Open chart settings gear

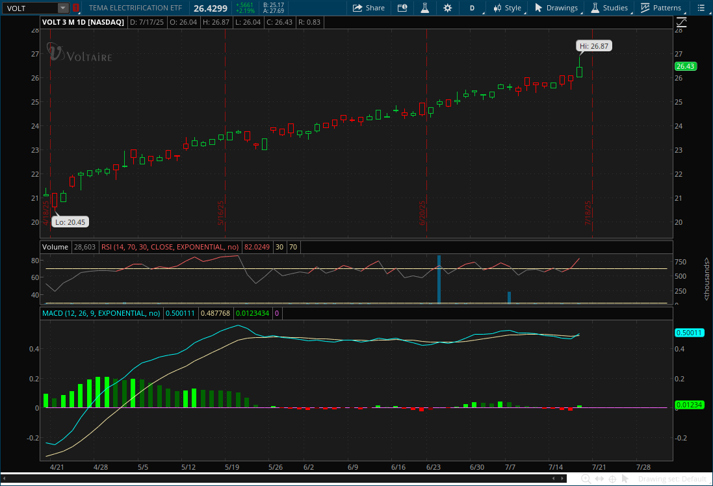[x=447, y=8]
